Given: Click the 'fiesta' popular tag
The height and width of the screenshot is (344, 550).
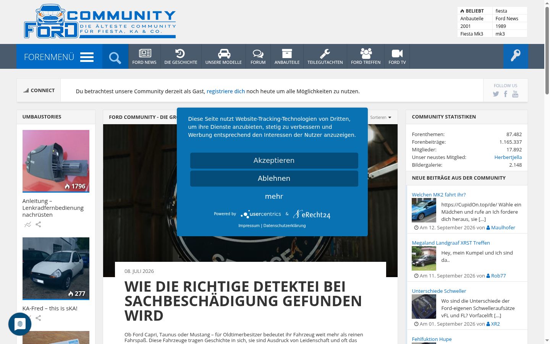Looking at the screenshot, I should [501, 11].
